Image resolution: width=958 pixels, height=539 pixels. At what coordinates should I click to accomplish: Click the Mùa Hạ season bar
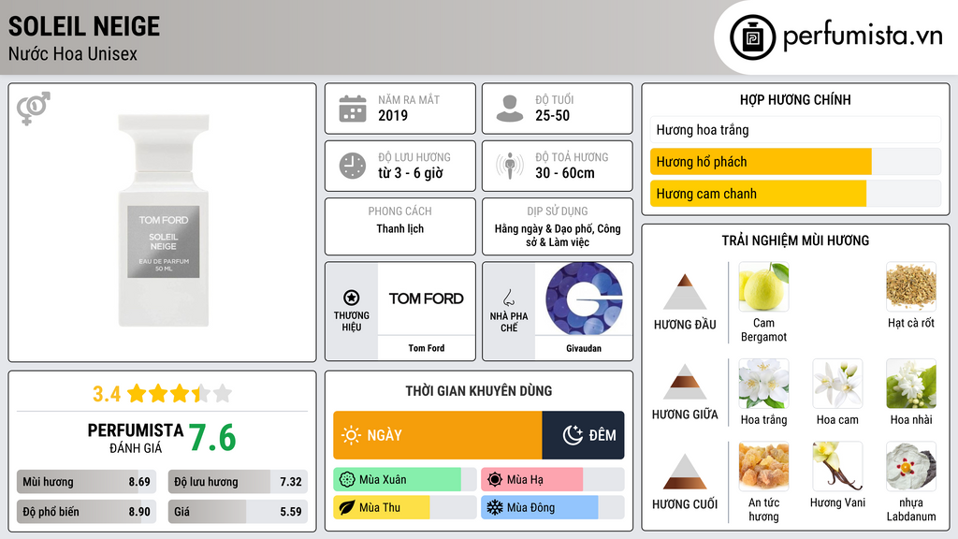[552, 480]
